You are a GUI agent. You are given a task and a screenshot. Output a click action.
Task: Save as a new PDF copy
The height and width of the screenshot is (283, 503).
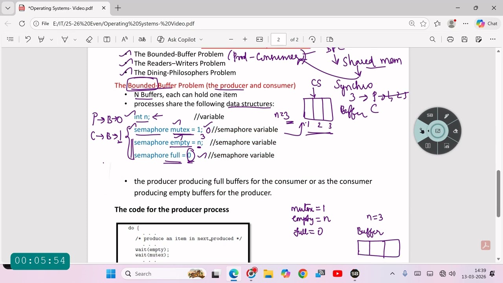[479, 39]
